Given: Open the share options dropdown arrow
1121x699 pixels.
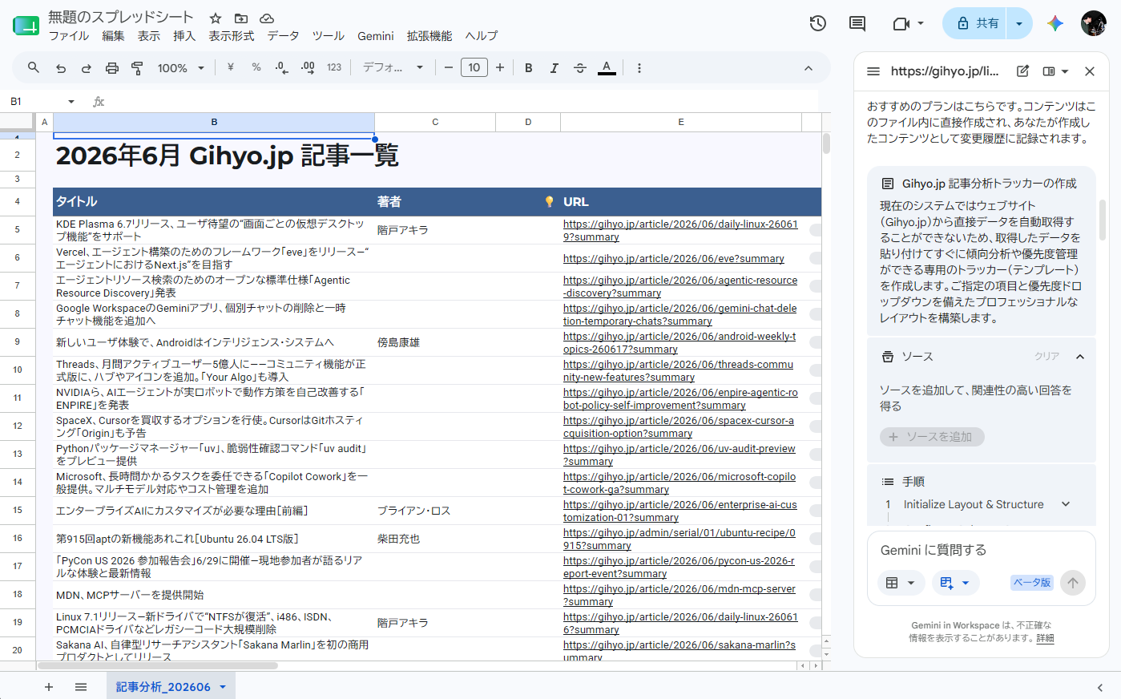Looking at the screenshot, I should (1019, 23).
